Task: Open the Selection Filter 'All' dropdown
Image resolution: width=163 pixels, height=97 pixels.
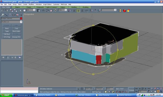Action: 34,10
